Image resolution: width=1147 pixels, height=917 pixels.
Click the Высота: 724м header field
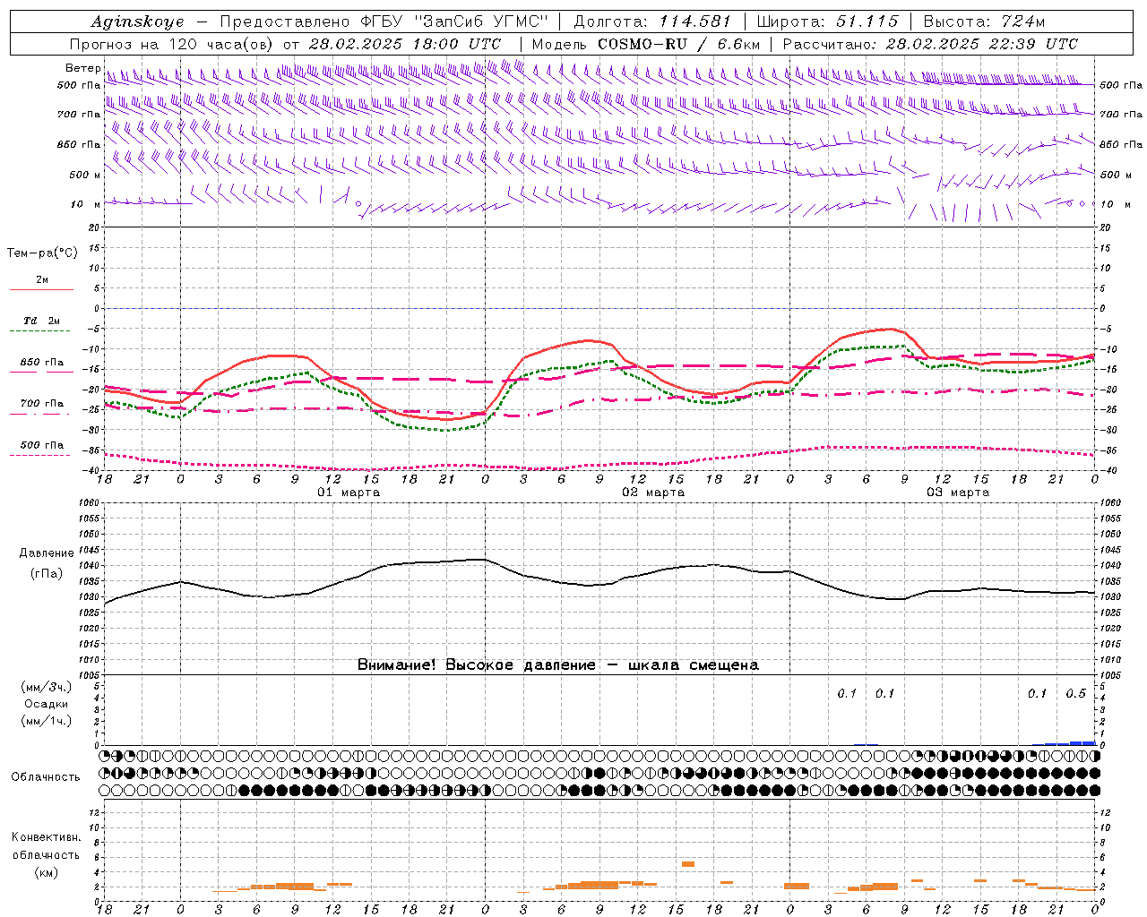point(983,21)
